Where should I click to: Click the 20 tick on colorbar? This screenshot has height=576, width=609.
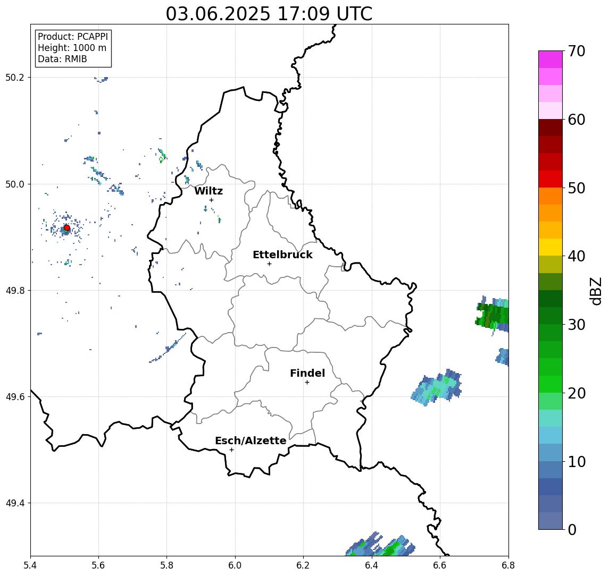[576, 393]
